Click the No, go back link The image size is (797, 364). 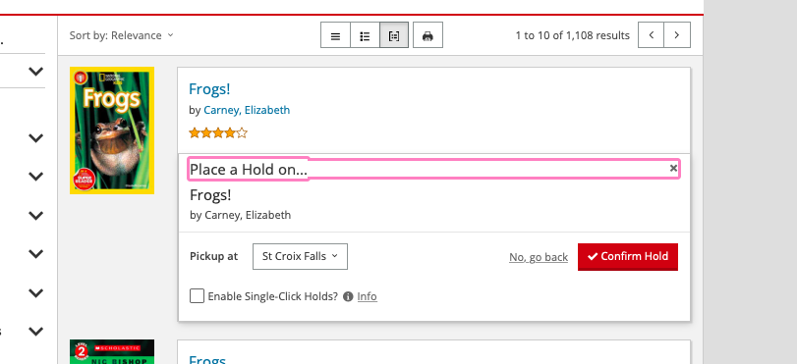point(539,257)
